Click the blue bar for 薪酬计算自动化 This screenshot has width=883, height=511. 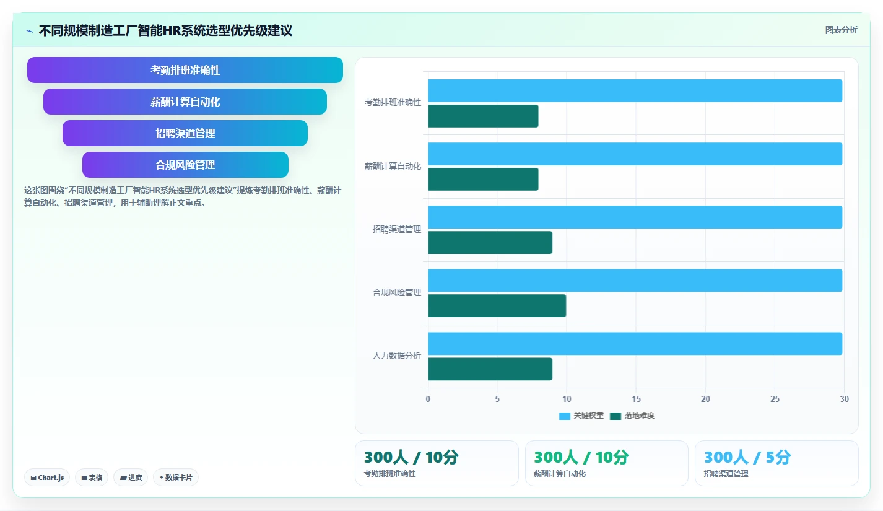click(635, 154)
